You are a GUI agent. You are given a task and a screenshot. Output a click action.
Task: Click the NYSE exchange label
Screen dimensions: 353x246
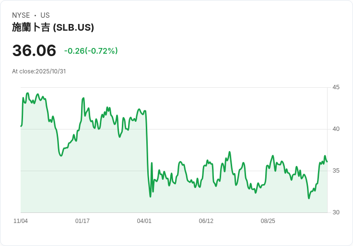click(x=21, y=15)
